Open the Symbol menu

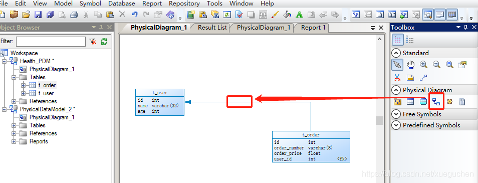(90, 4)
